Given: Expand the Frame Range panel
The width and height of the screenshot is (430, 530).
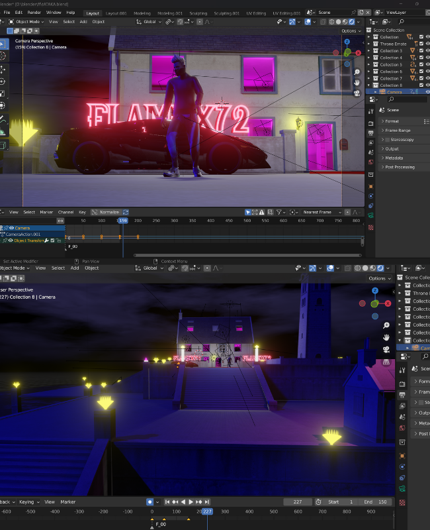Looking at the screenshot, I should click(398, 131).
